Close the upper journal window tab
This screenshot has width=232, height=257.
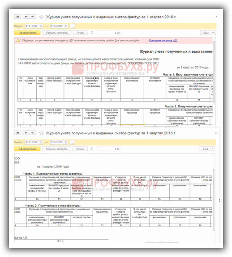(216, 17)
